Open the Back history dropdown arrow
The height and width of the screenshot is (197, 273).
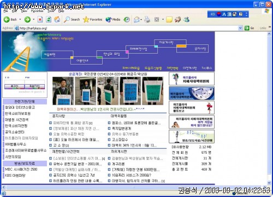pyautogui.click(x=20, y=19)
